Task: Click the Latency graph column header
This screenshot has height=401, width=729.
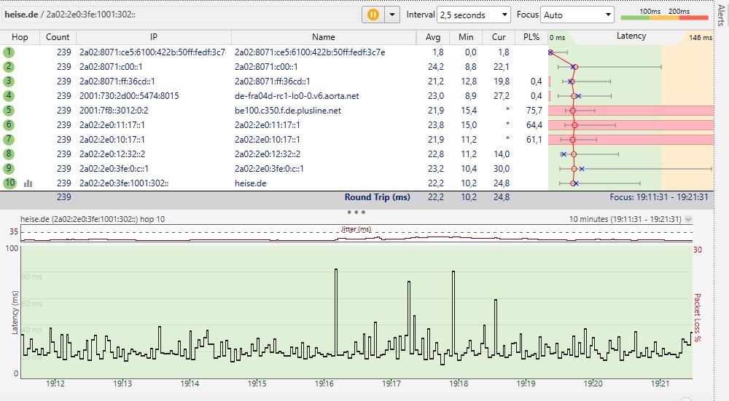Action: (631, 36)
